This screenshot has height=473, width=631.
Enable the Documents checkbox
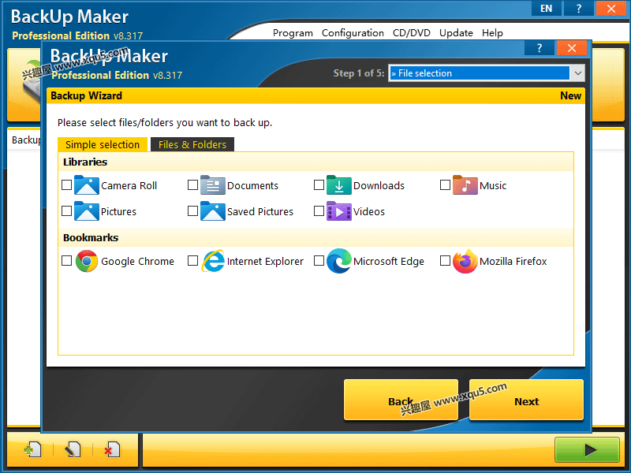click(192, 184)
